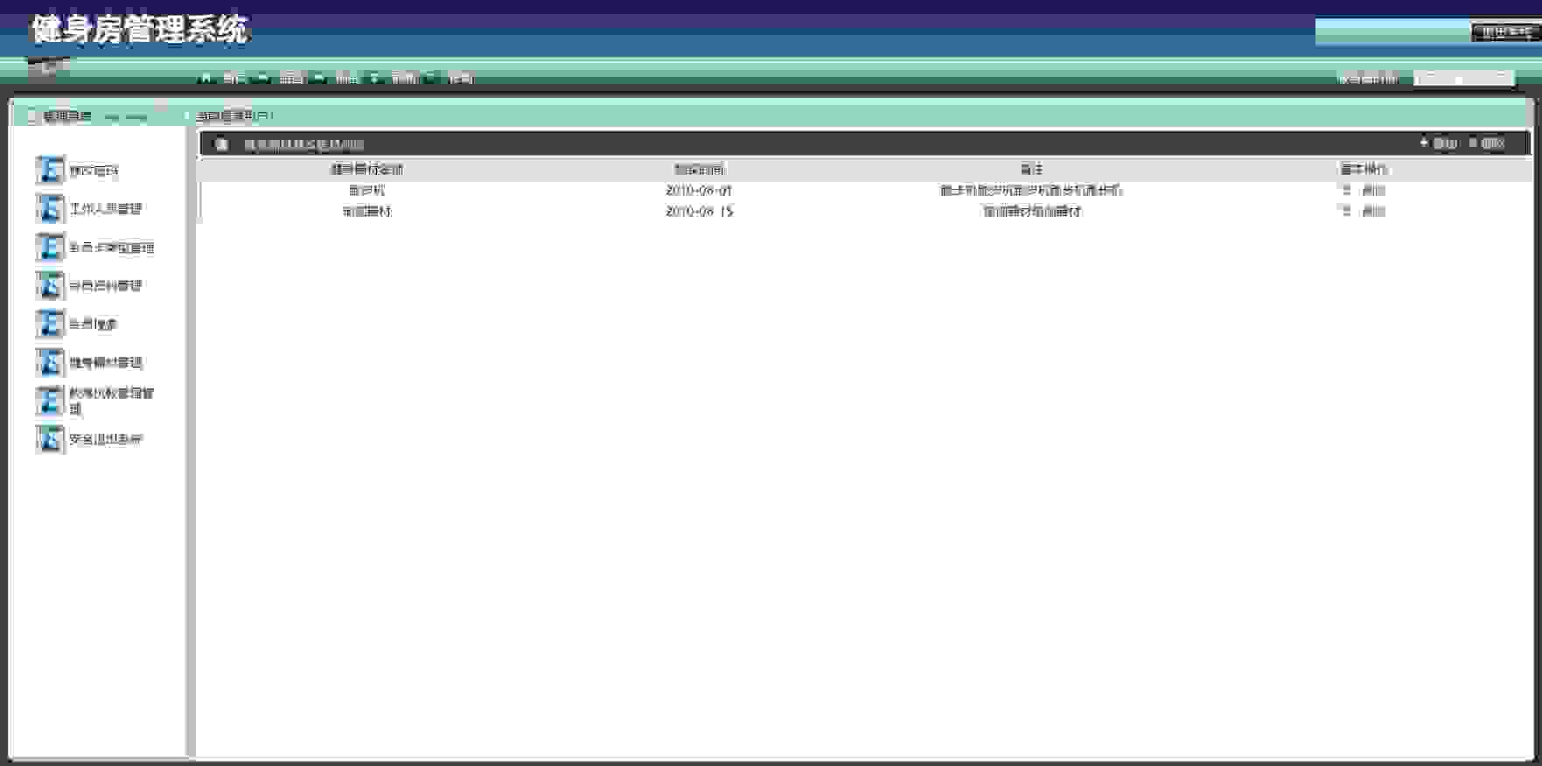This screenshot has width=1542, height=766.
Task: Open the 会员卡类型管理 sidebar icon
Action: 50,247
